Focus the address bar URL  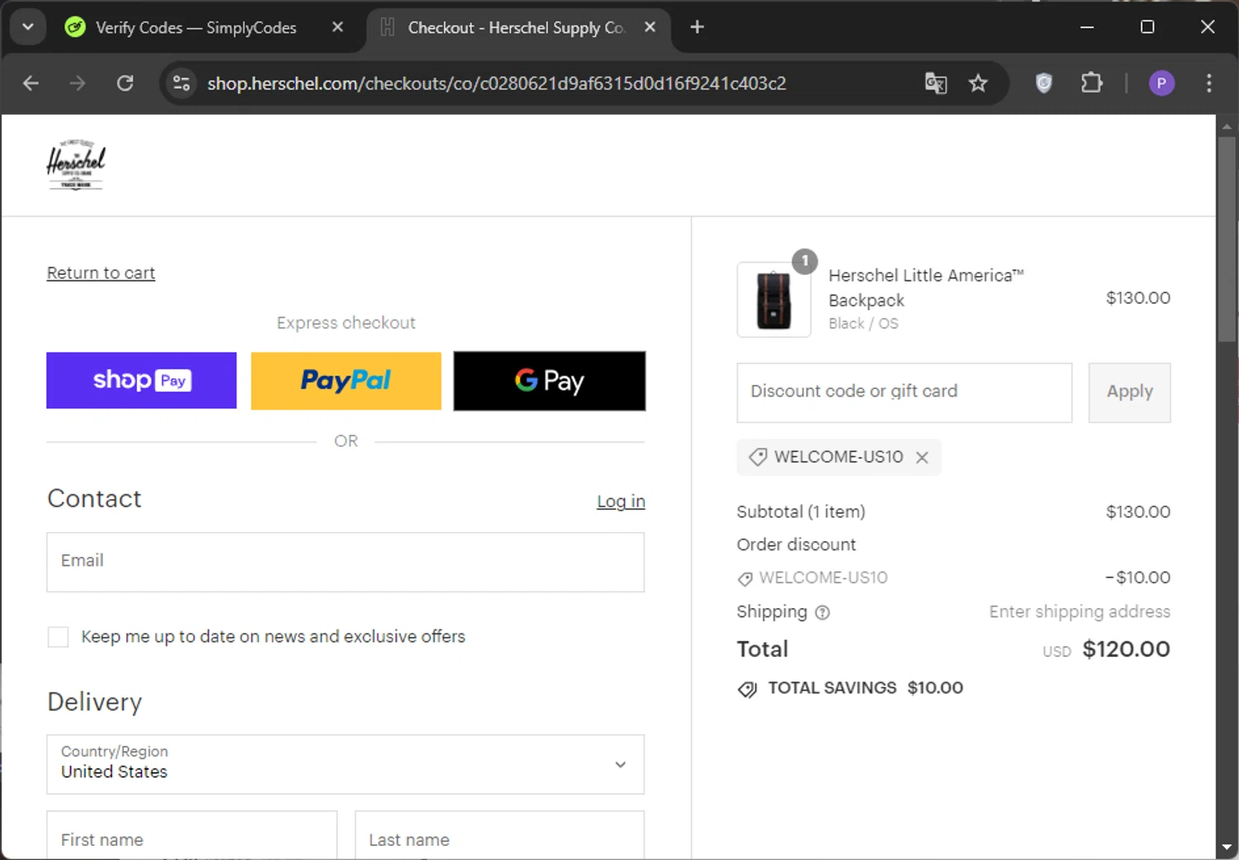point(496,83)
